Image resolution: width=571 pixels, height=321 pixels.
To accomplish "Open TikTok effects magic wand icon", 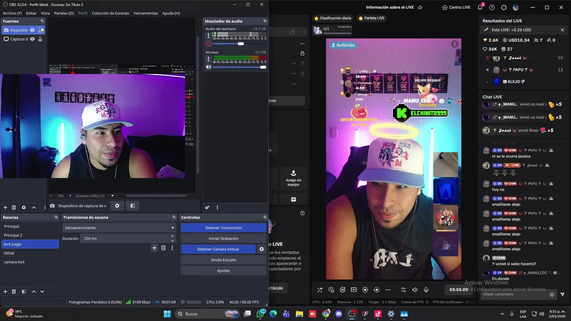I will click(x=320, y=290).
